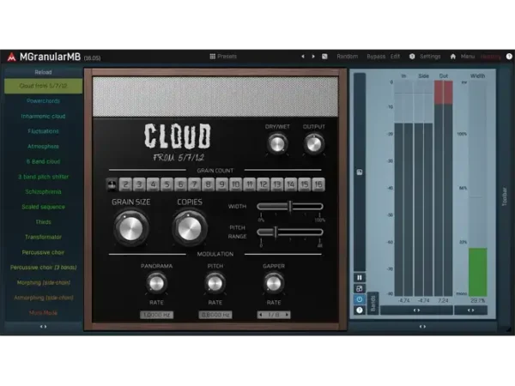Click the Dry/Wet knob
This screenshot has height=386, width=515.
(277, 144)
